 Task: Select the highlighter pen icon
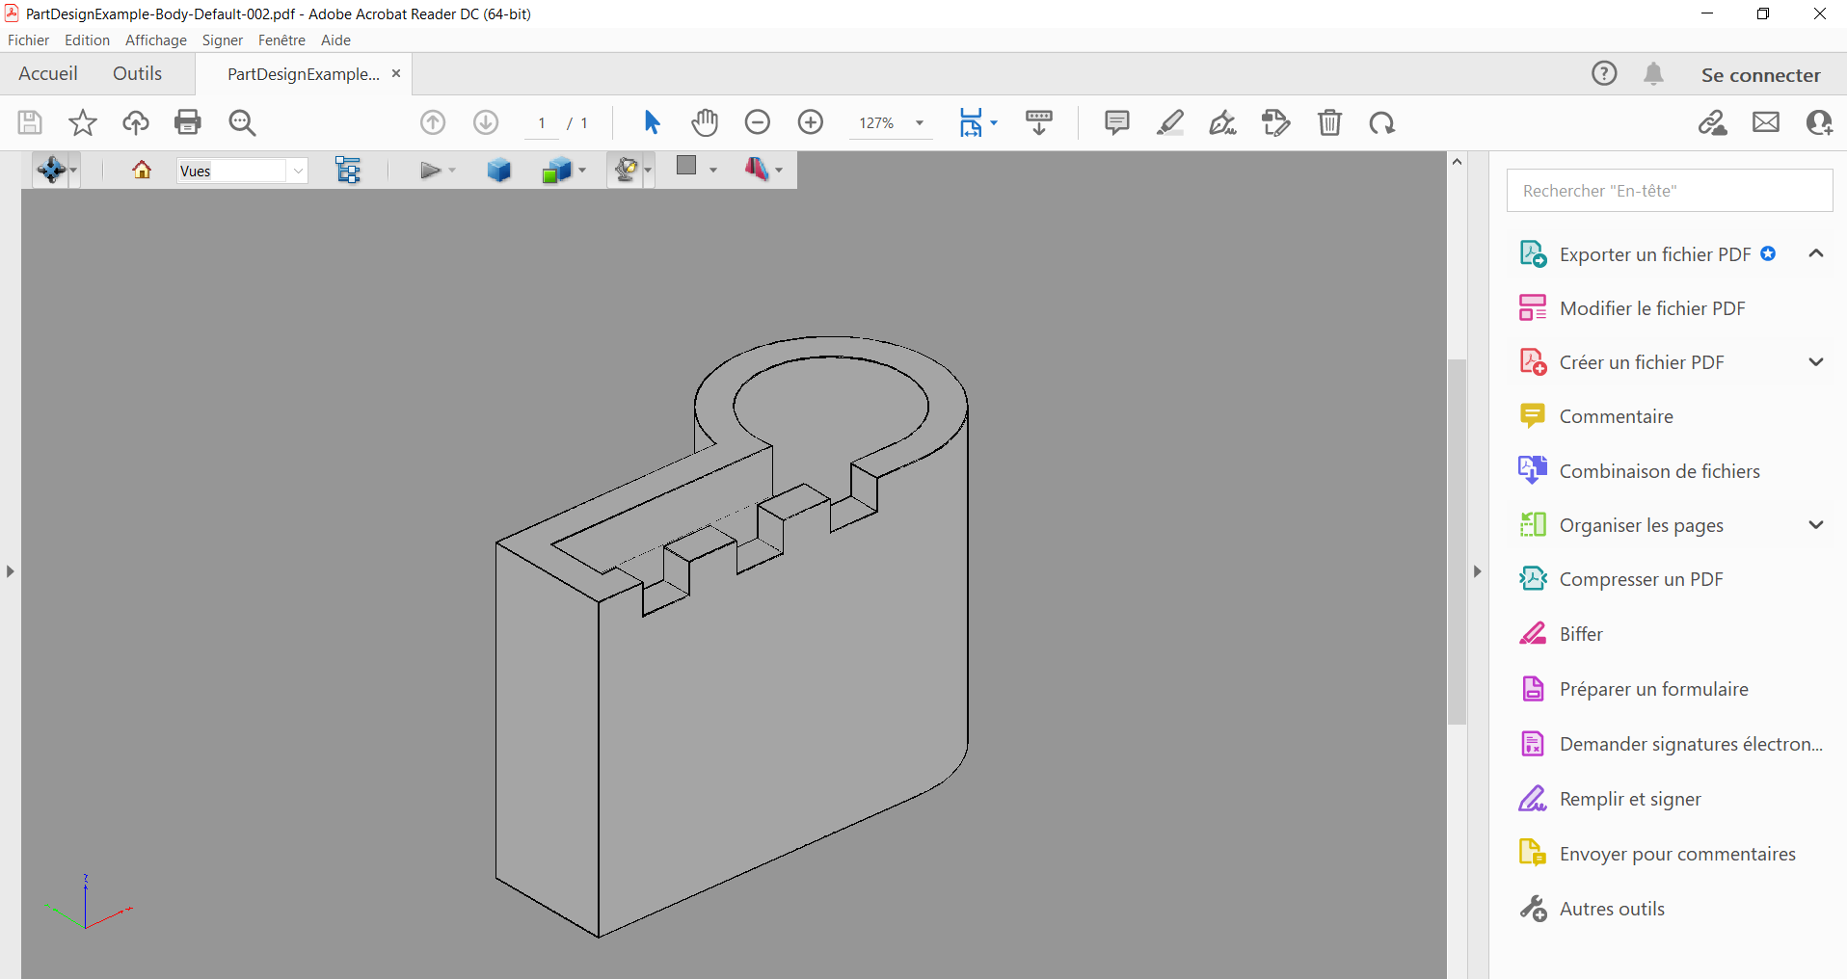click(1170, 122)
